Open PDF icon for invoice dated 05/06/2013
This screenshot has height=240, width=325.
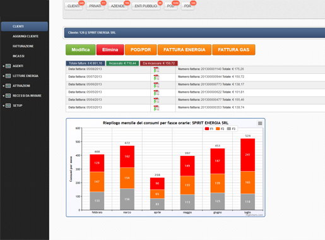pyautogui.click(x=156, y=85)
